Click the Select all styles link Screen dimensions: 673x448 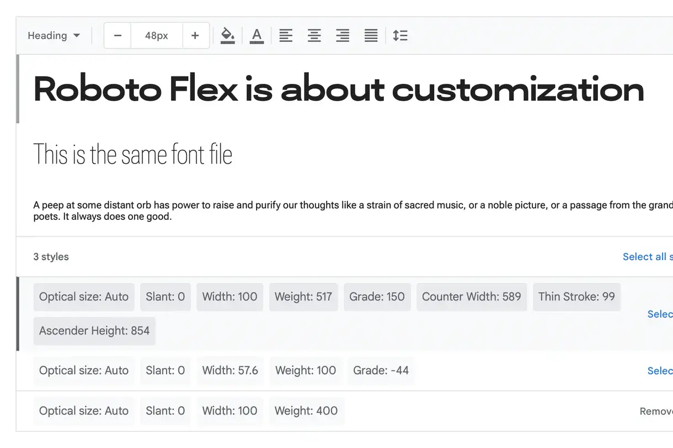click(648, 257)
